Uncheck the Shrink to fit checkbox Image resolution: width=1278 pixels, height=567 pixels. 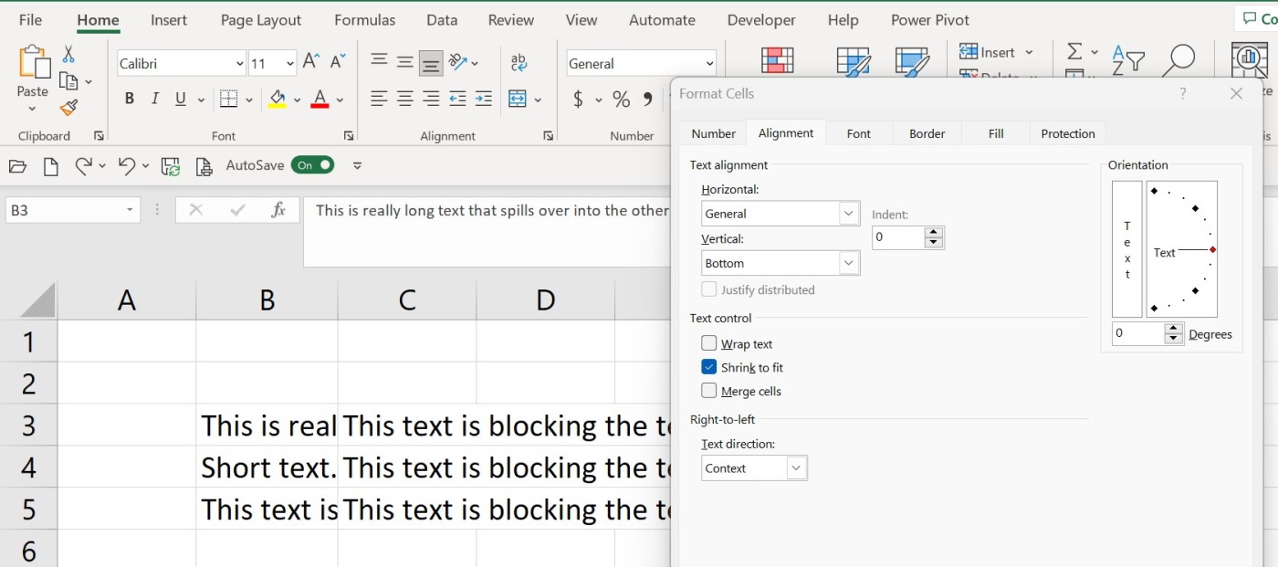click(x=709, y=368)
